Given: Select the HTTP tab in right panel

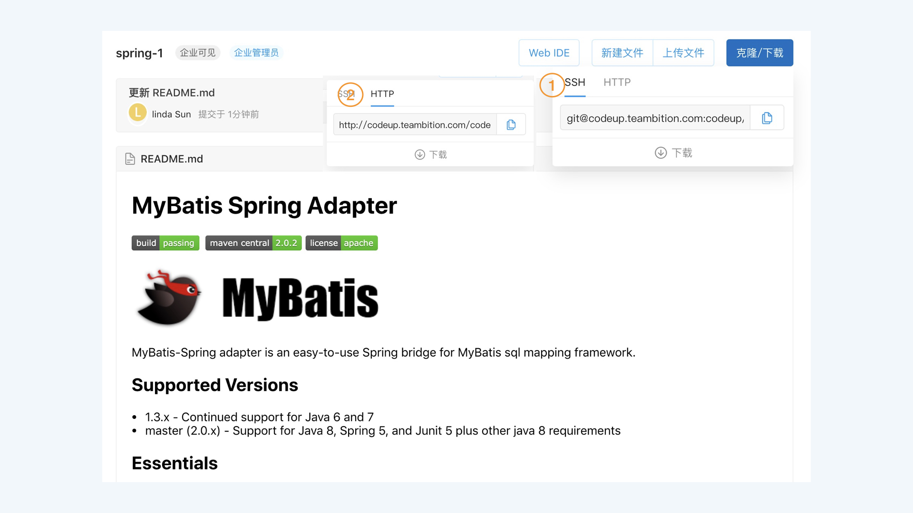Looking at the screenshot, I should point(617,83).
